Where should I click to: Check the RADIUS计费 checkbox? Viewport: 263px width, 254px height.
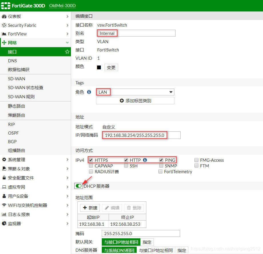point(91,171)
